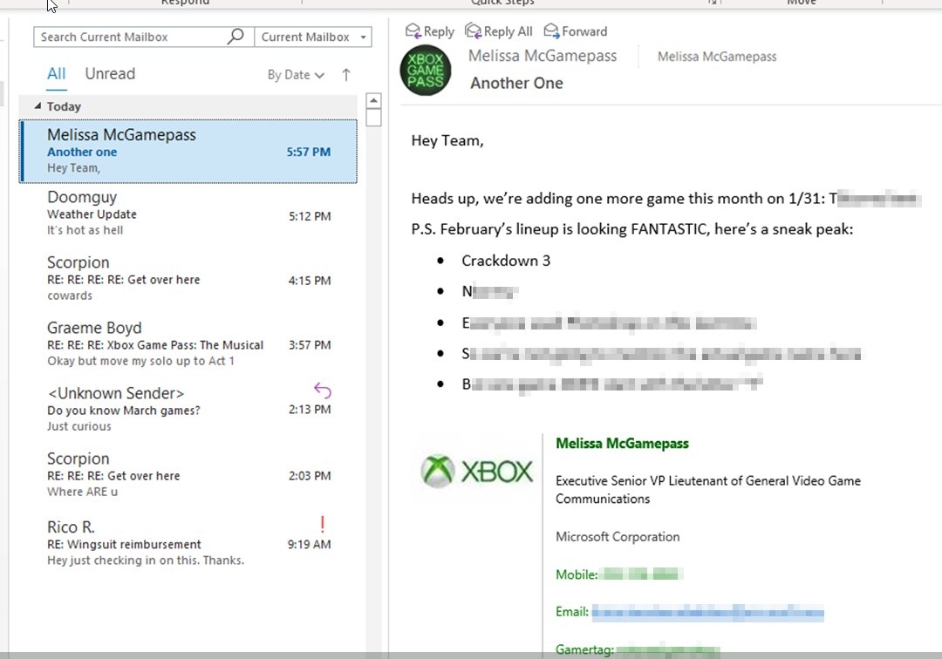The image size is (942, 659).
Task: Open Rico R. Wingsuit reimbursement email
Action: point(188,543)
